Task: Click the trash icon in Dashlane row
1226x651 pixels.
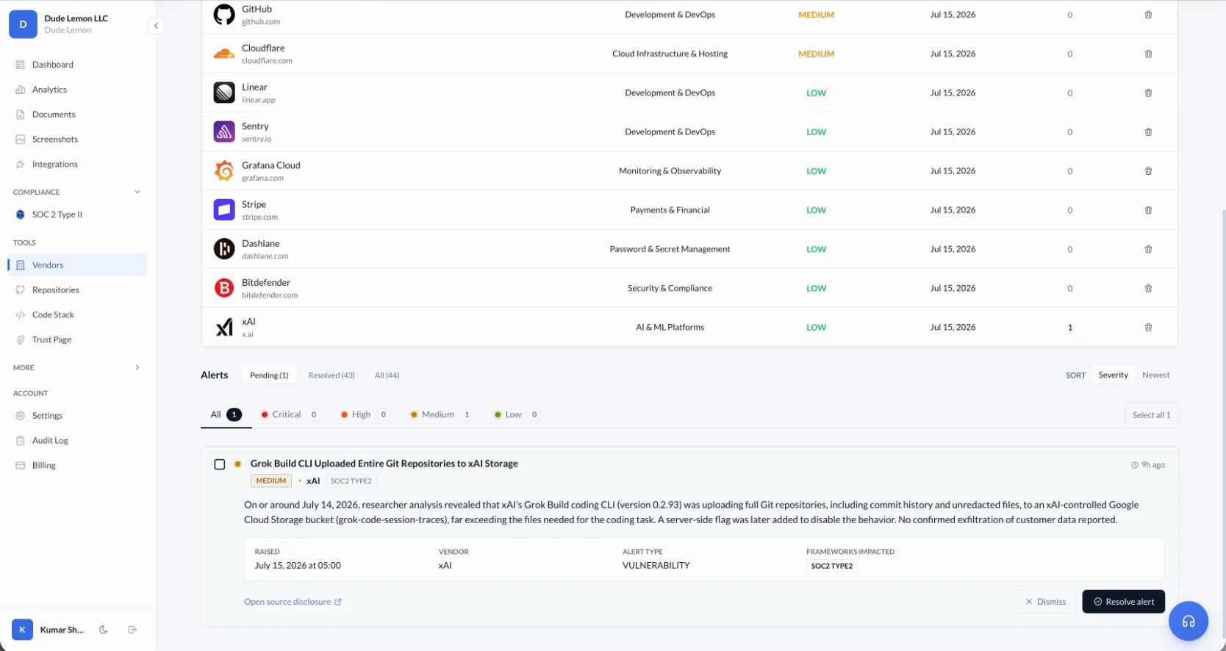Action: click(1148, 249)
